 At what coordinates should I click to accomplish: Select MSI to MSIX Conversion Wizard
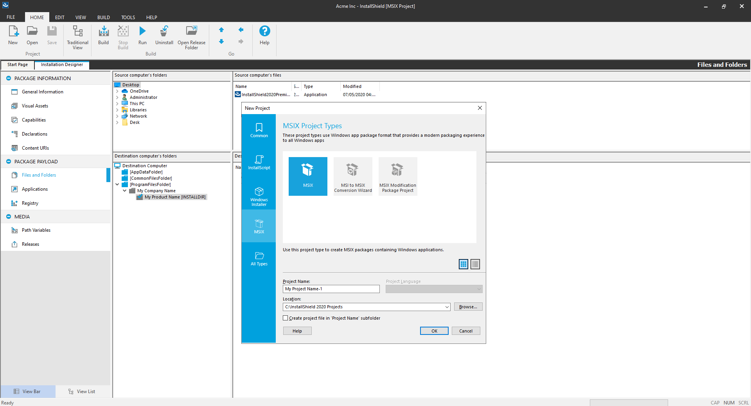click(353, 176)
